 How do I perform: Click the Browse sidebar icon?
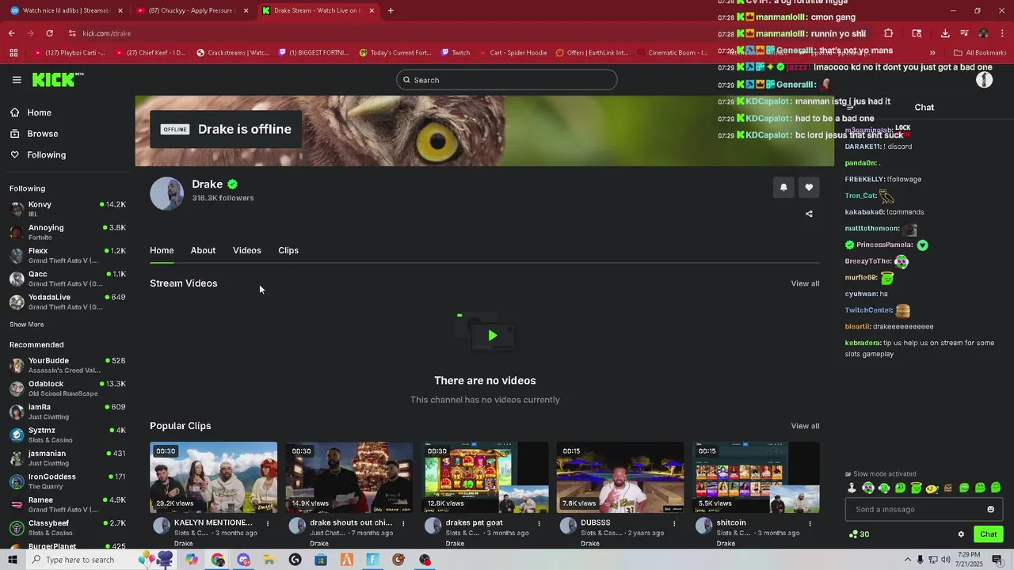pos(15,134)
